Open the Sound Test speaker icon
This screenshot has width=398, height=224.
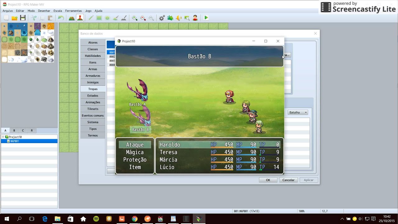pos(179,18)
